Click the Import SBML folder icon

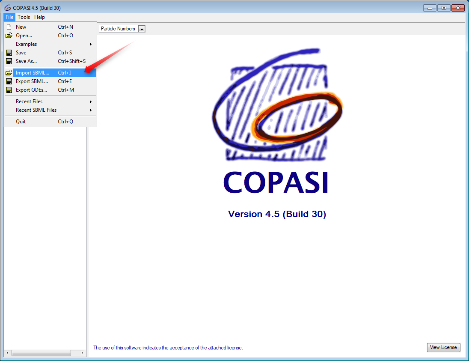point(9,73)
